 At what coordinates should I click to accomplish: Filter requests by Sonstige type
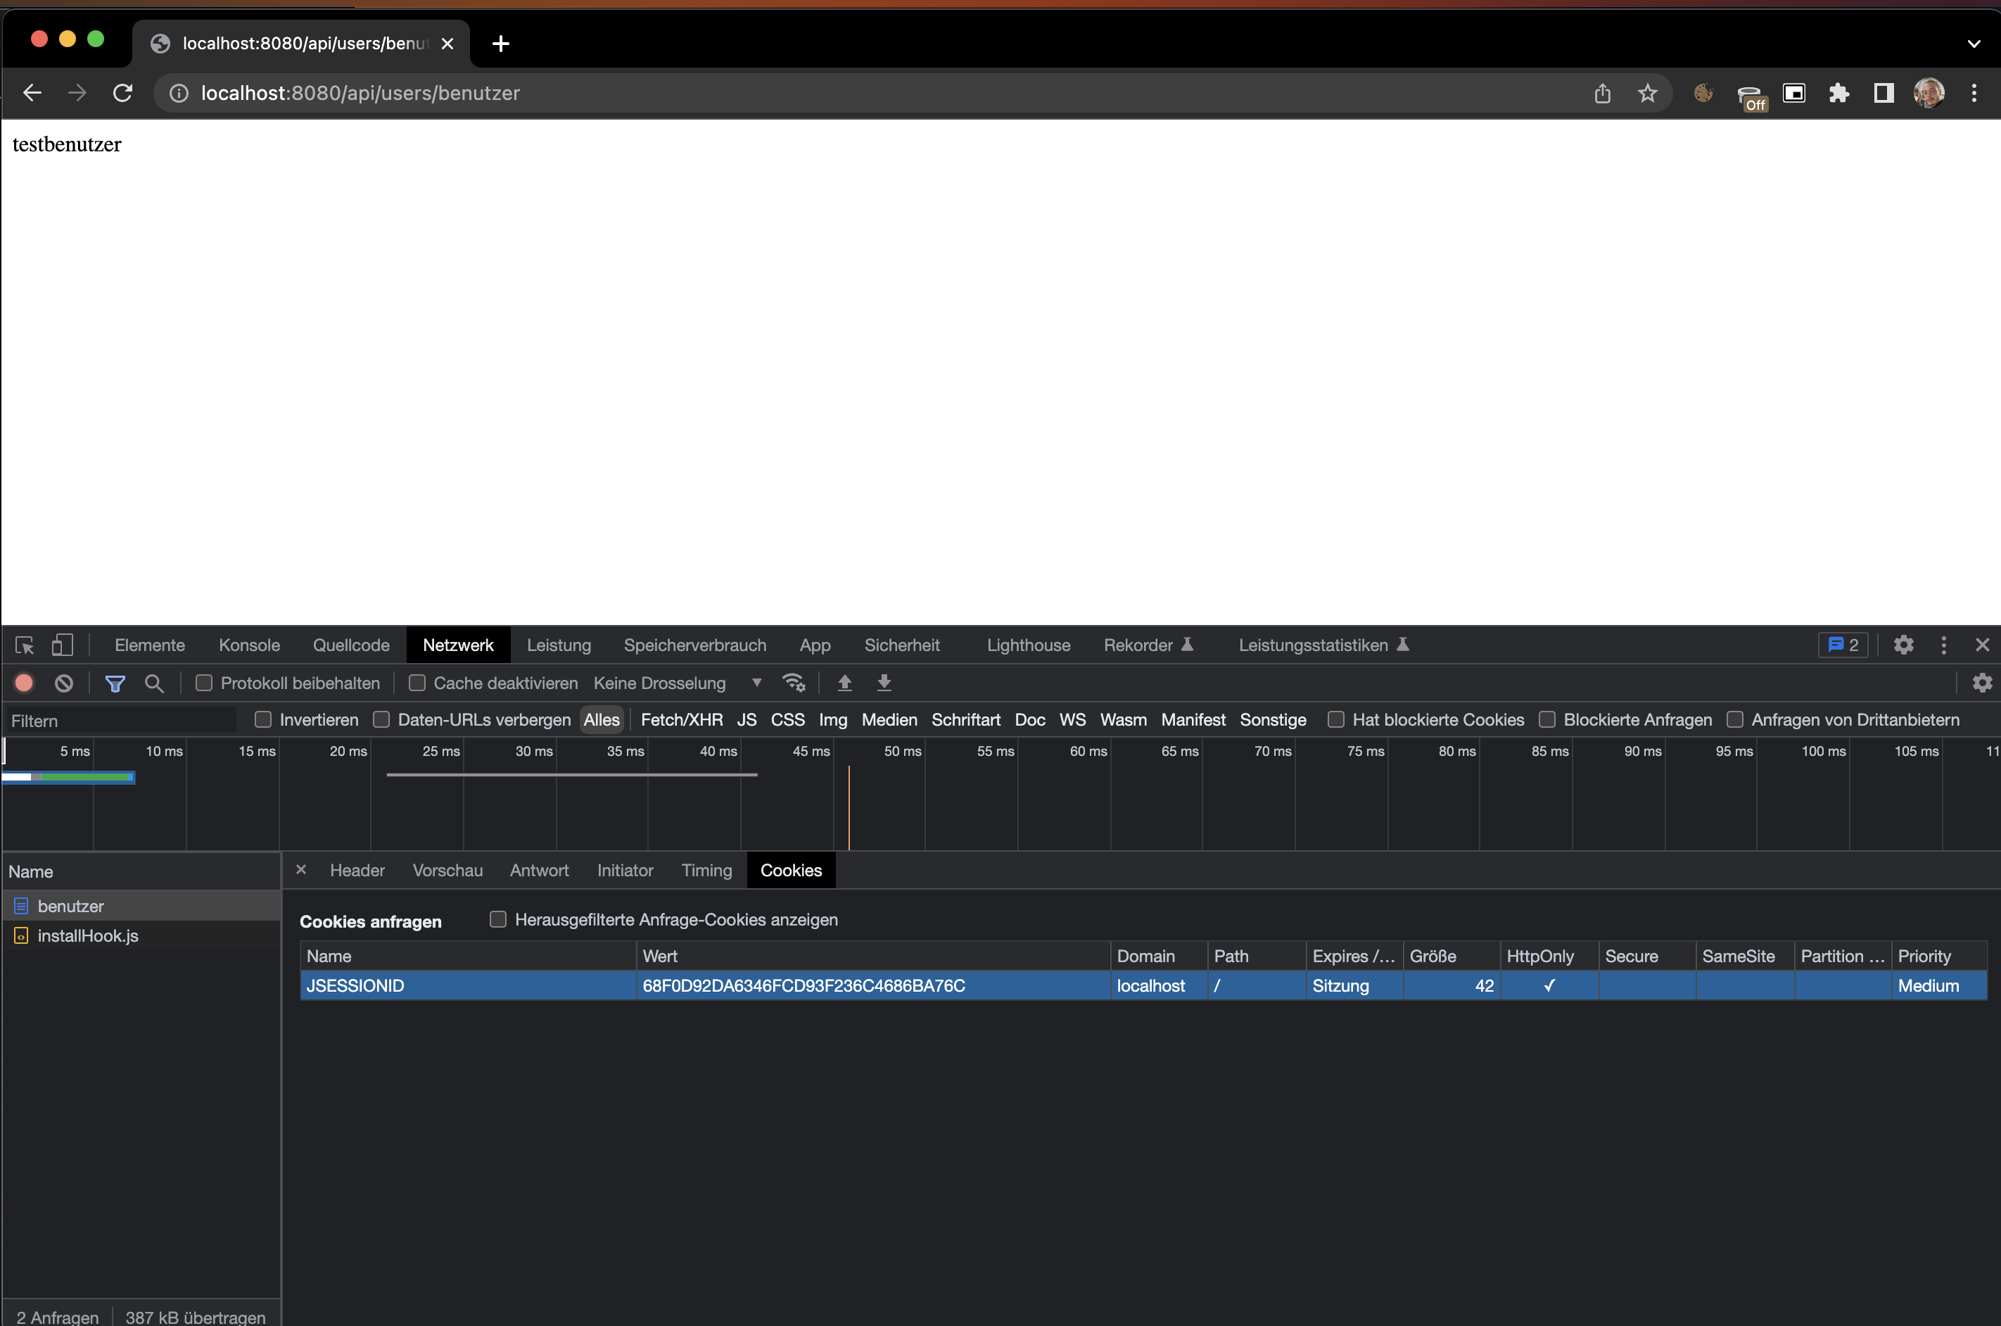tap(1272, 720)
